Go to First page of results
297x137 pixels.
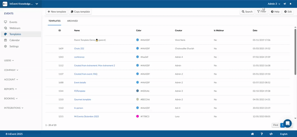pyautogui.click(x=275, y=125)
